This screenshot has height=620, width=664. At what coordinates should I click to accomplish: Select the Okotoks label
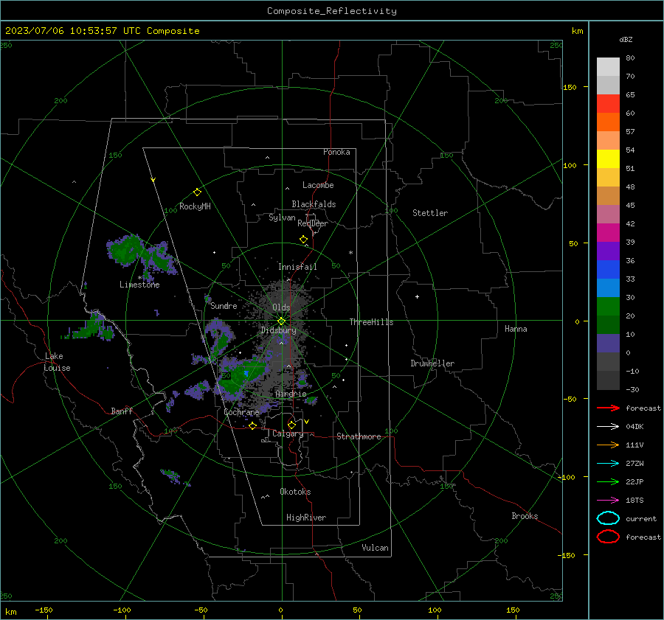295,492
